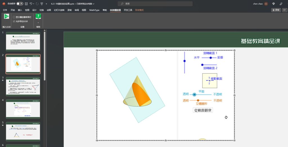Select slide 1 thumbnail

(23, 41)
